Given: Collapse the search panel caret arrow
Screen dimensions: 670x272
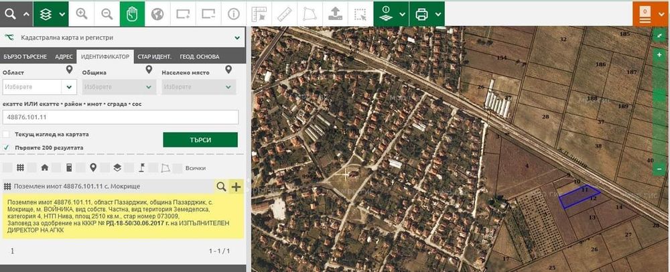Looking at the screenshot, I should click(x=27, y=14).
